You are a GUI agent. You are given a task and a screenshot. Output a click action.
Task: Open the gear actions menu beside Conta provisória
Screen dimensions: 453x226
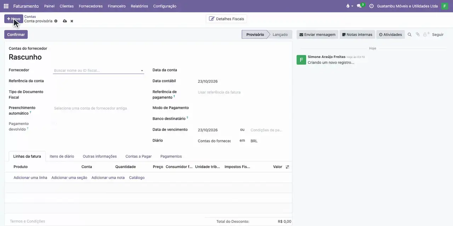tap(56, 21)
